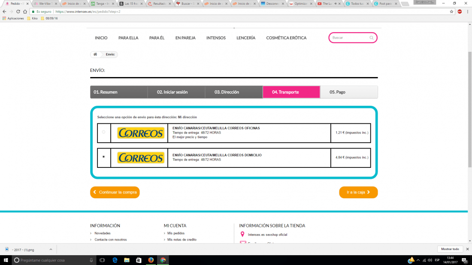Open Mis pedidos link

point(176,233)
